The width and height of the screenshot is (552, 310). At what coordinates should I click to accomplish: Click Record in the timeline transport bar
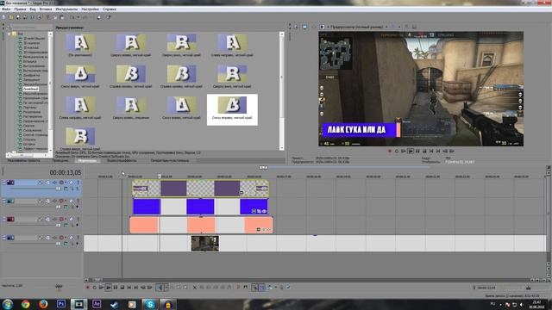click(x=88, y=288)
